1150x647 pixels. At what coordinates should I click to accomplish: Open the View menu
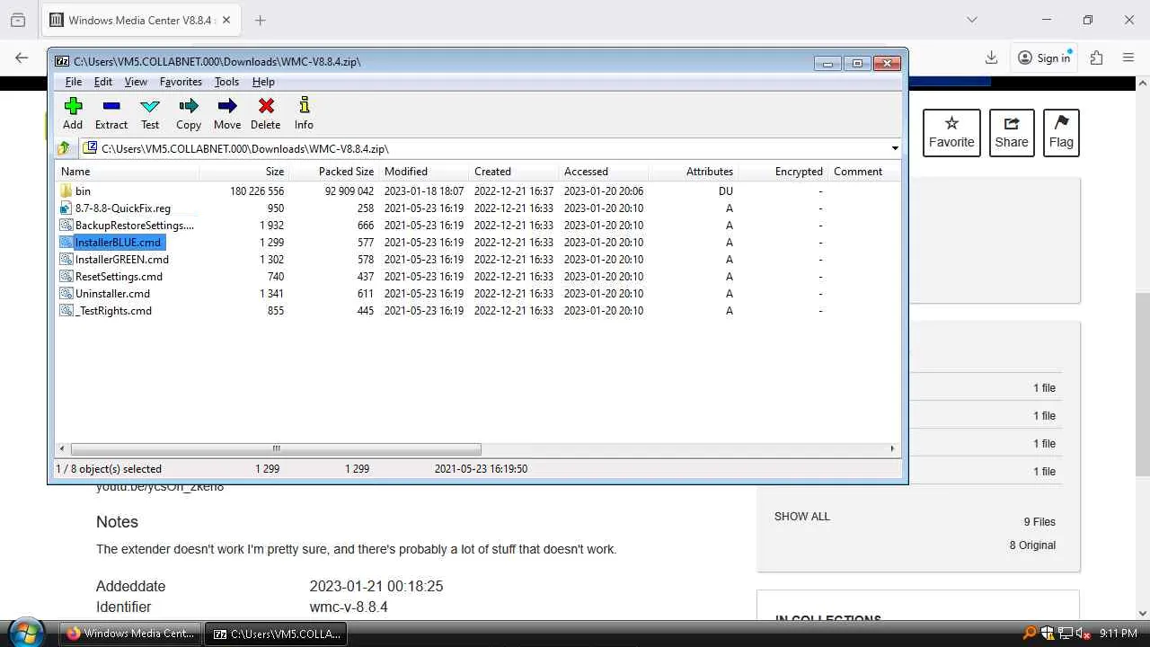[136, 82]
